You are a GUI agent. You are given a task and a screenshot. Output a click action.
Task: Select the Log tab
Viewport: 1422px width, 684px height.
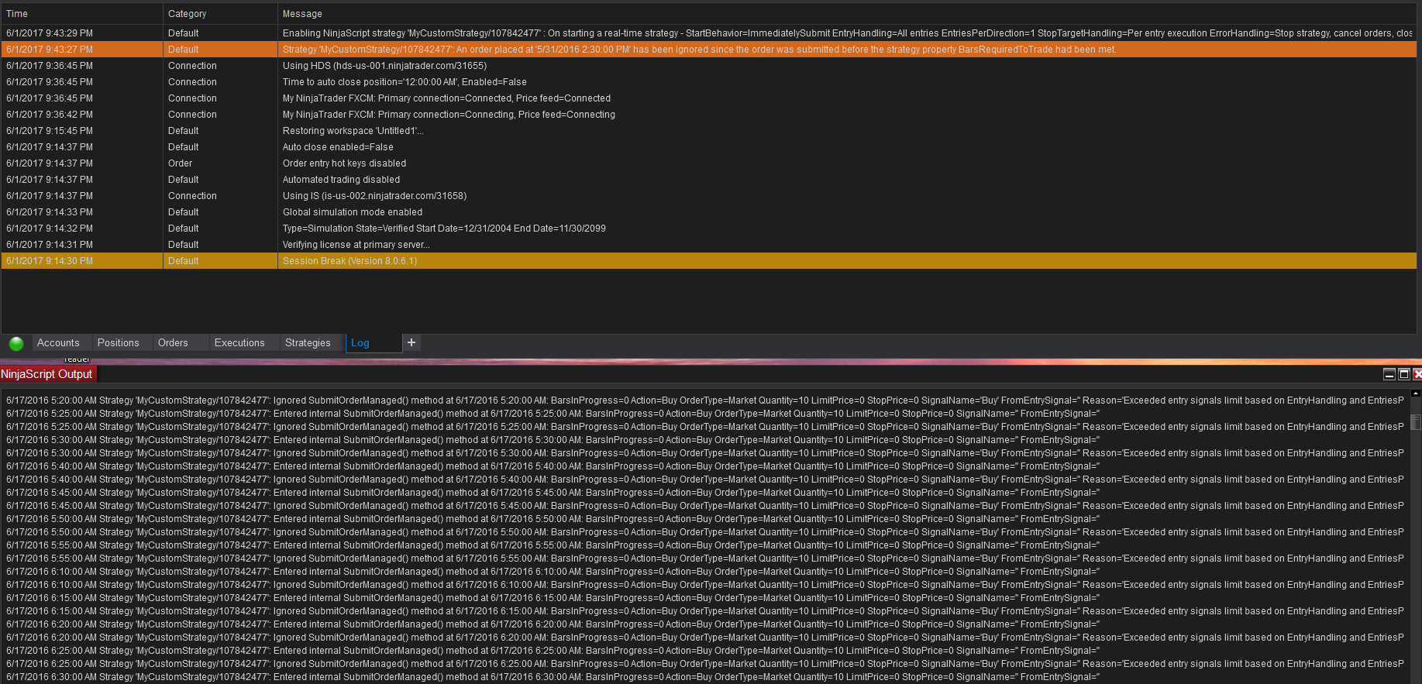(374, 343)
